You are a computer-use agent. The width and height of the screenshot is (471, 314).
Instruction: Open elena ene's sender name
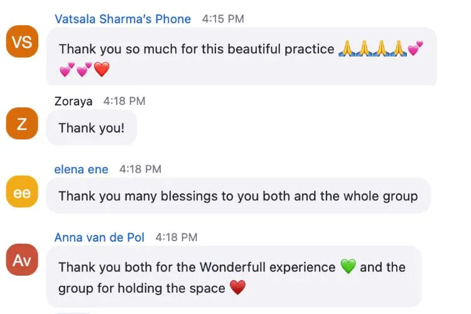pyautogui.click(x=81, y=170)
